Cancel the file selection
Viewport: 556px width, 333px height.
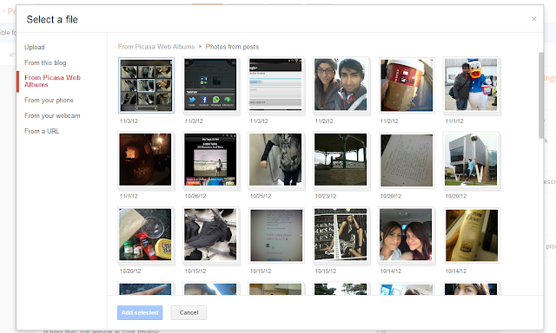tap(189, 312)
